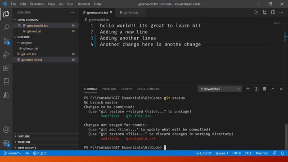Image resolution: width=288 pixels, height=162 pixels.
Task: Close greetworld.txt in Open Editors list
Action: click(x=19, y=26)
